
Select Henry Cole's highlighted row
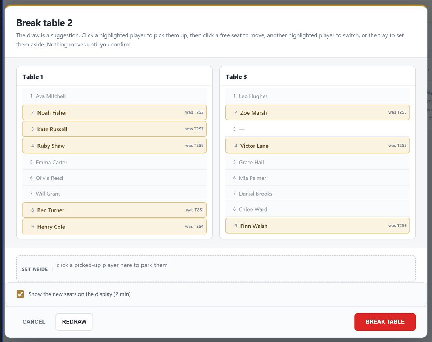click(114, 227)
